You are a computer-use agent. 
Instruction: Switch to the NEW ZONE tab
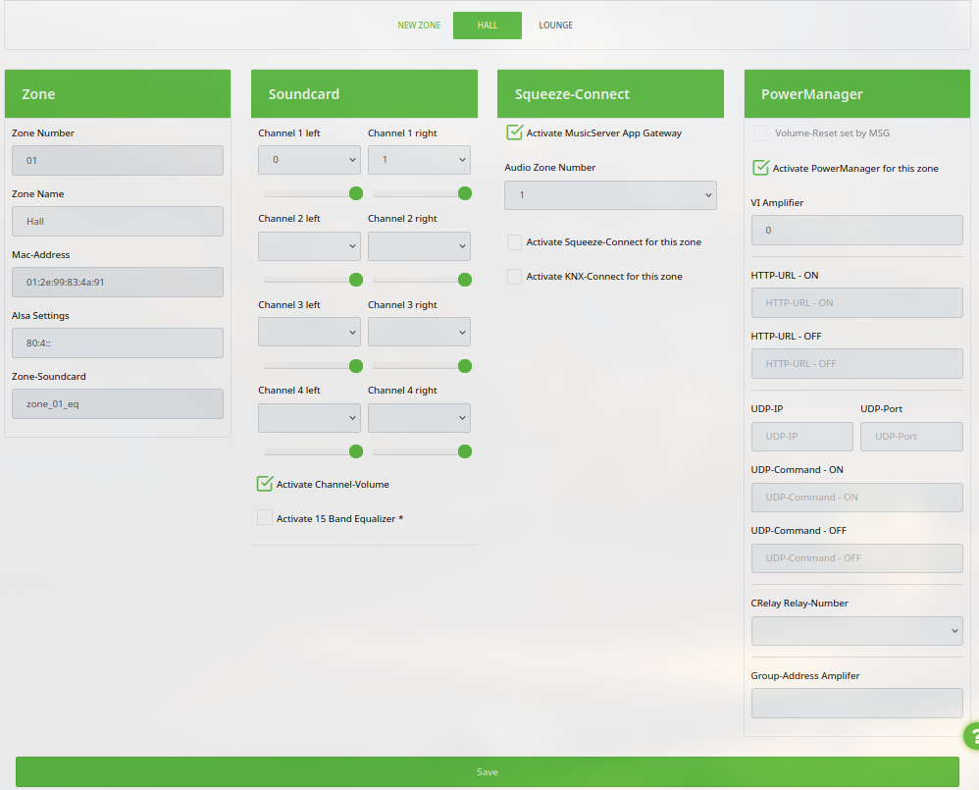click(419, 26)
